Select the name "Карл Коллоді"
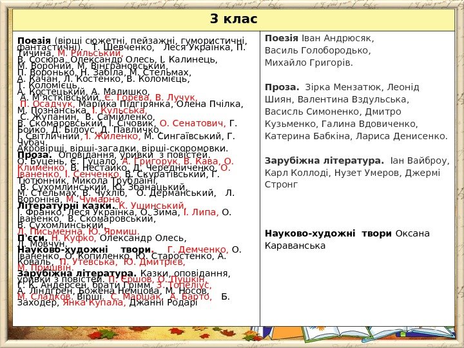Viewport: 464px width, 348px height. [297, 173]
